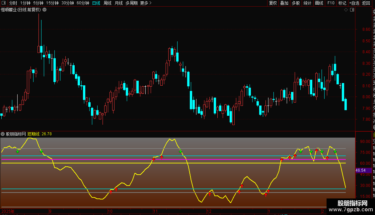Click the month 10 label on time axis
The height and width of the screenshot is (215, 375).
pyautogui.click(x=110, y=211)
